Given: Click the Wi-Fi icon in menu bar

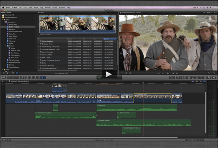Looking at the screenshot, I should tap(207, 8).
